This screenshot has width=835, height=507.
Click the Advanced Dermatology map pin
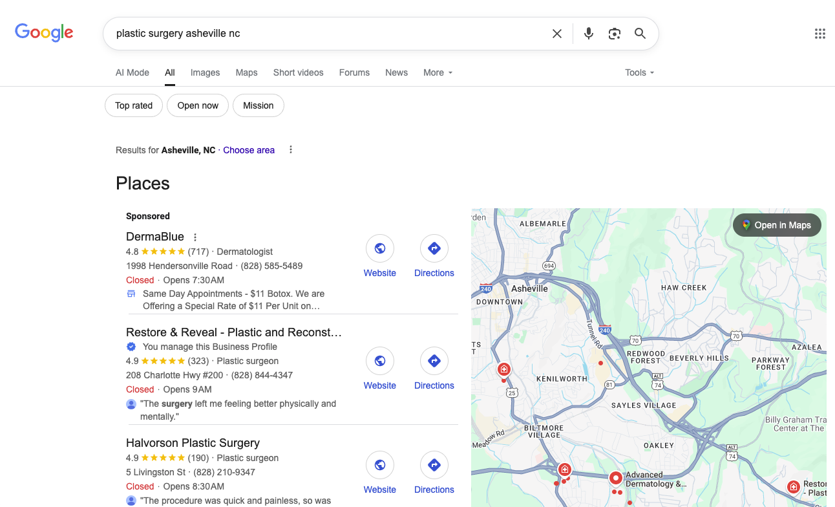tap(616, 479)
